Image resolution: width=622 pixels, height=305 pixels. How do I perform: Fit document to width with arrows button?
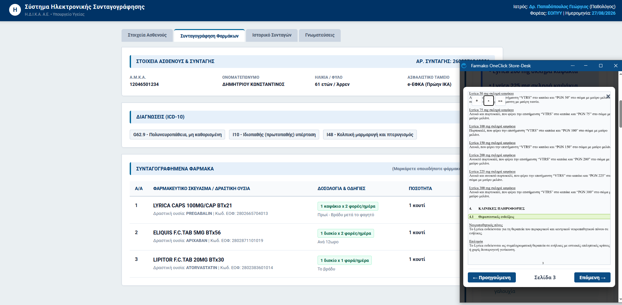pyautogui.click(x=500, y=101)
